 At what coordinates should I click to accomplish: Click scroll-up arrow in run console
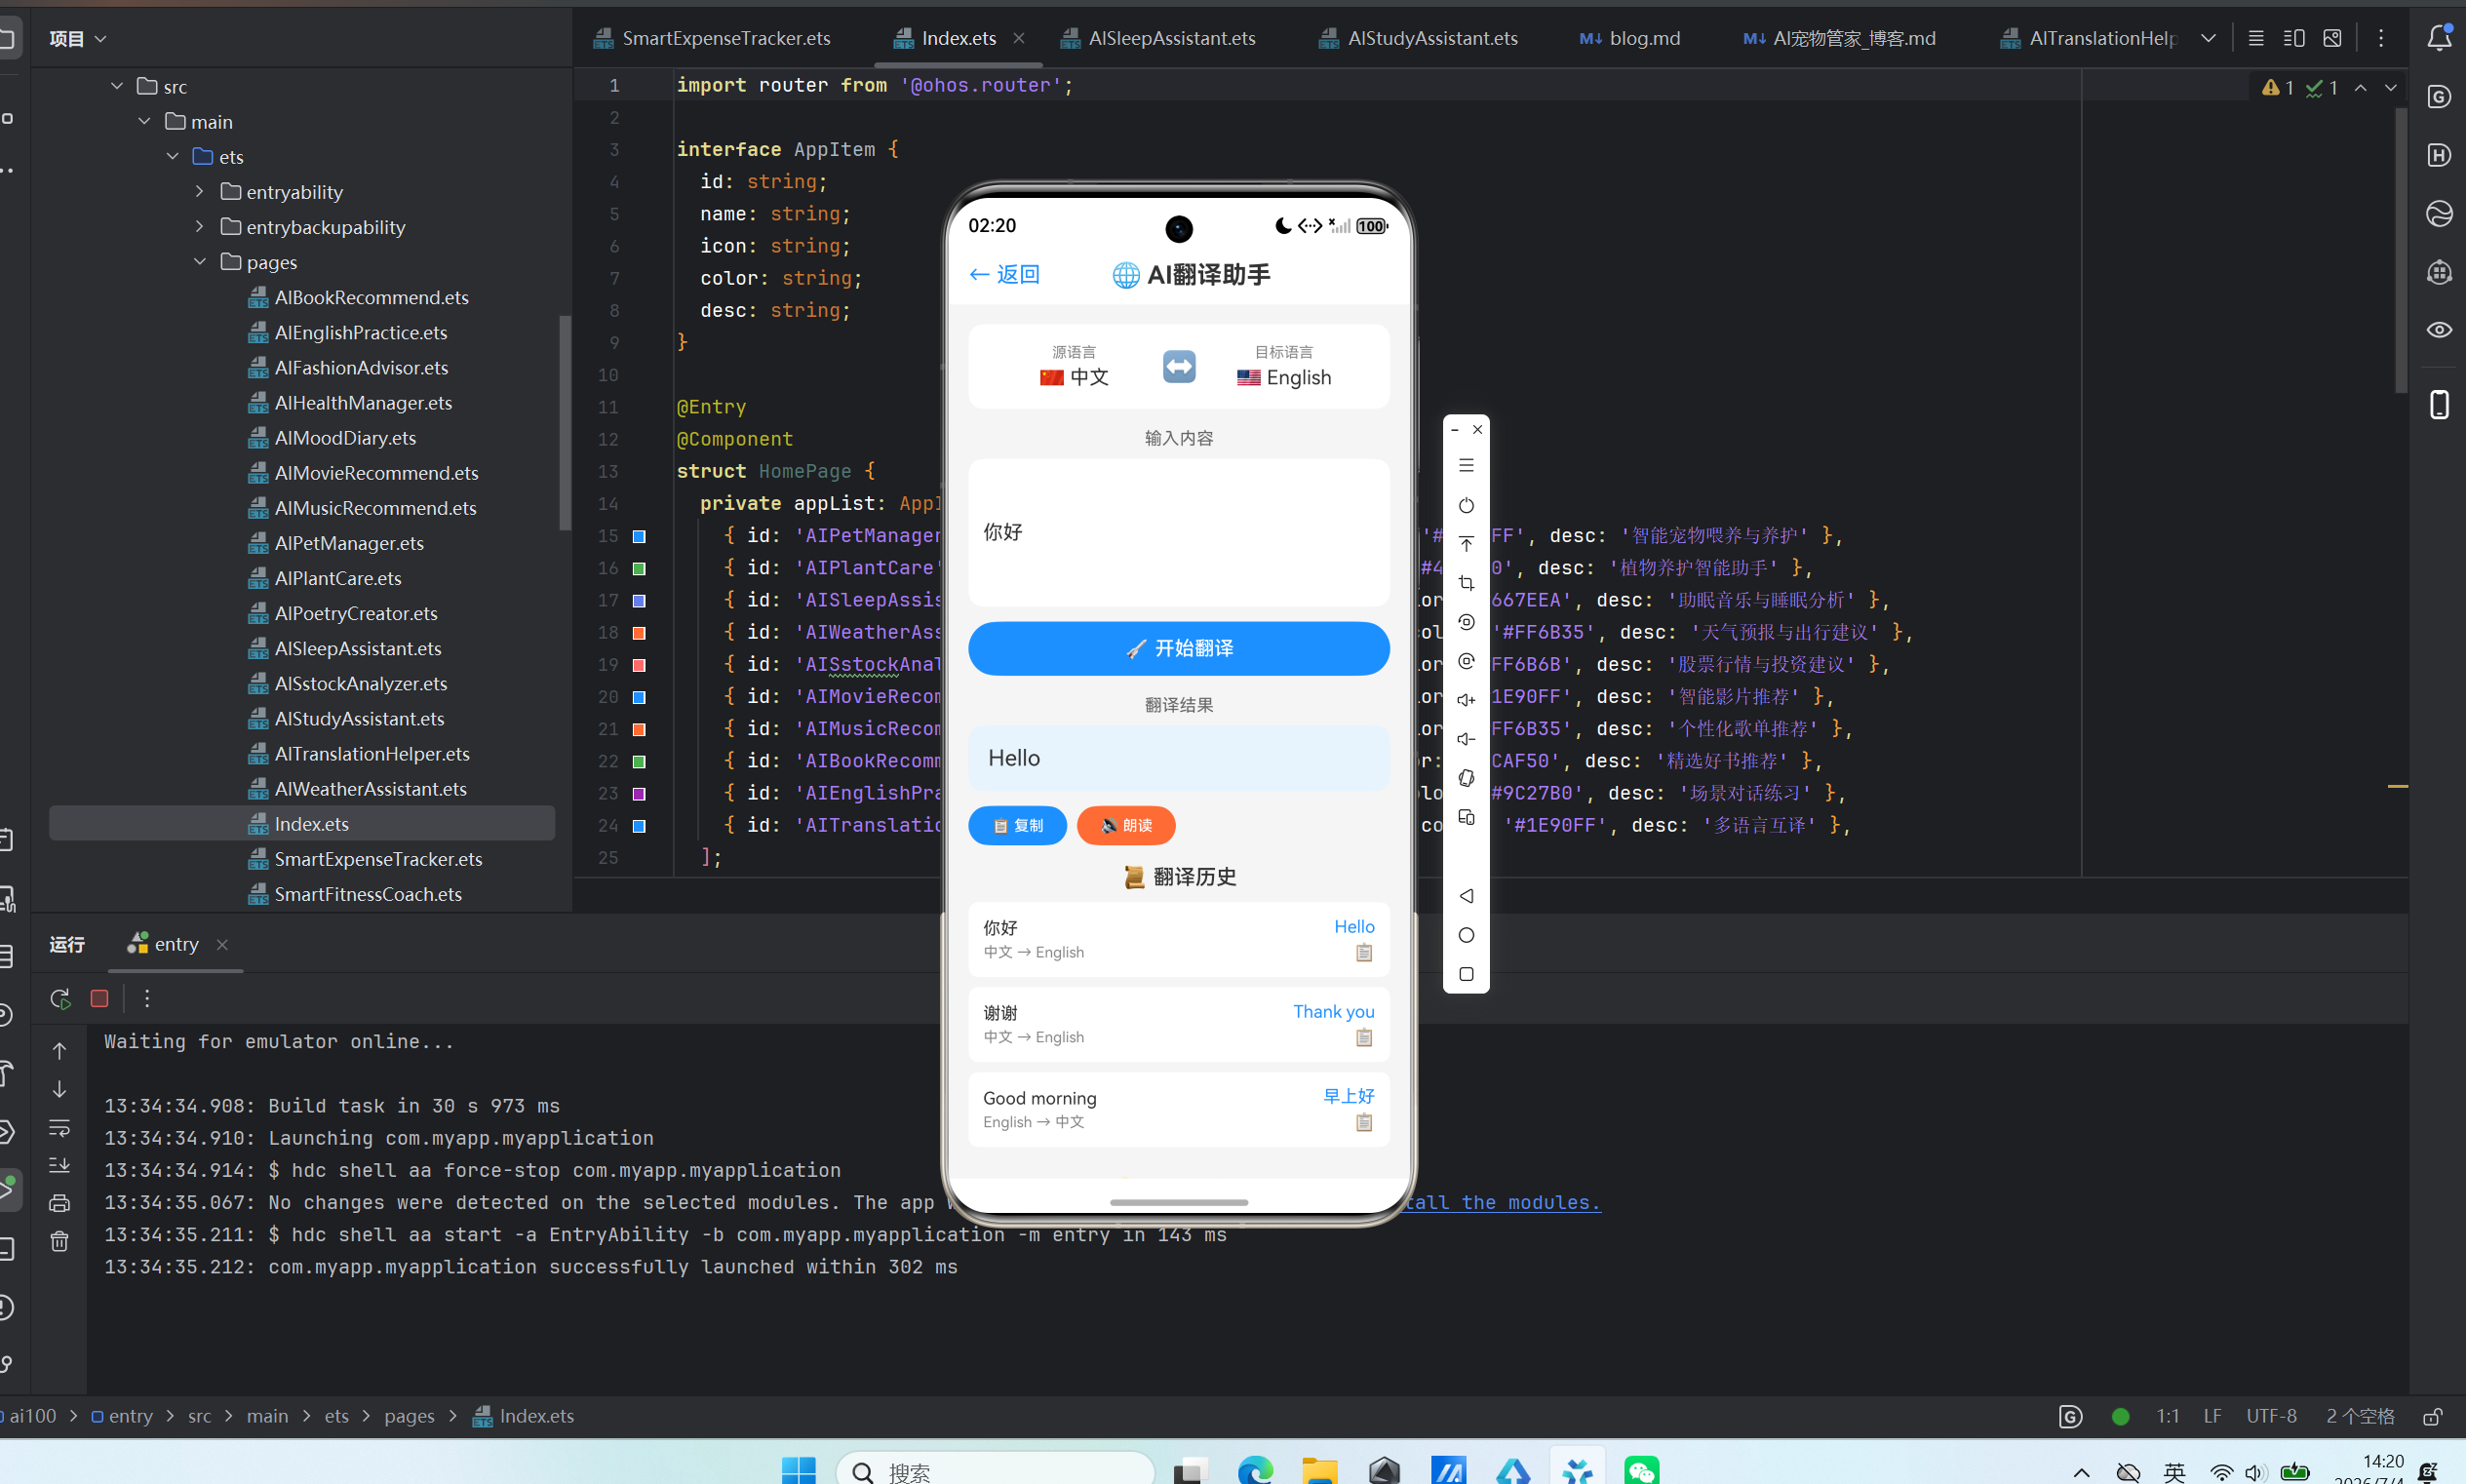[60, 1051]
